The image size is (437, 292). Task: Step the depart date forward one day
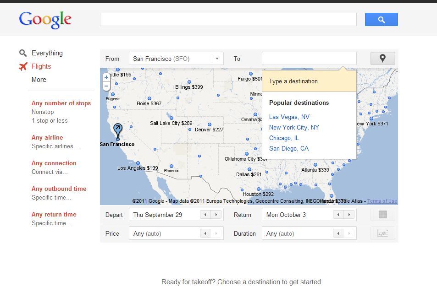coord(216,215)
